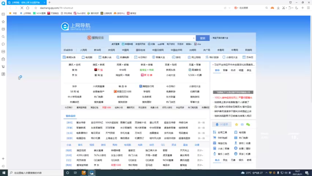Switch to the 明星 news tab
This screenshot has width=312, height=176.
(x=241, y=70)
